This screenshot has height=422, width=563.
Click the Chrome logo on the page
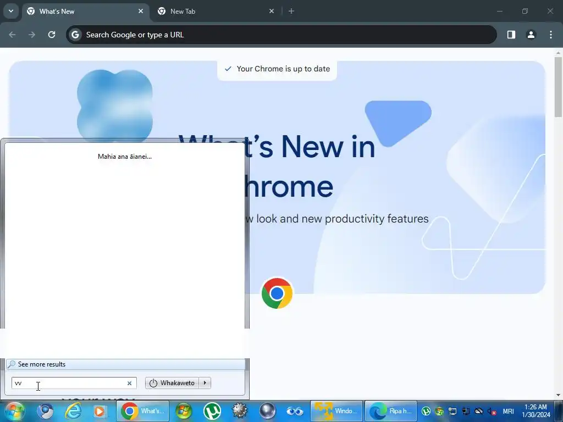277,293
